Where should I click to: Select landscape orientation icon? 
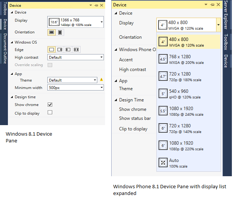[51, 32]
